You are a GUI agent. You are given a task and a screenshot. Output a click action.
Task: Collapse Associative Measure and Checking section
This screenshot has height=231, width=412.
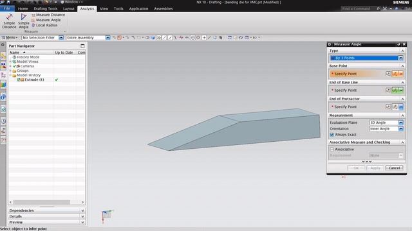[x=402, y=142]
